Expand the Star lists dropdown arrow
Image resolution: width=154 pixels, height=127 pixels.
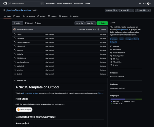point(149,10)
